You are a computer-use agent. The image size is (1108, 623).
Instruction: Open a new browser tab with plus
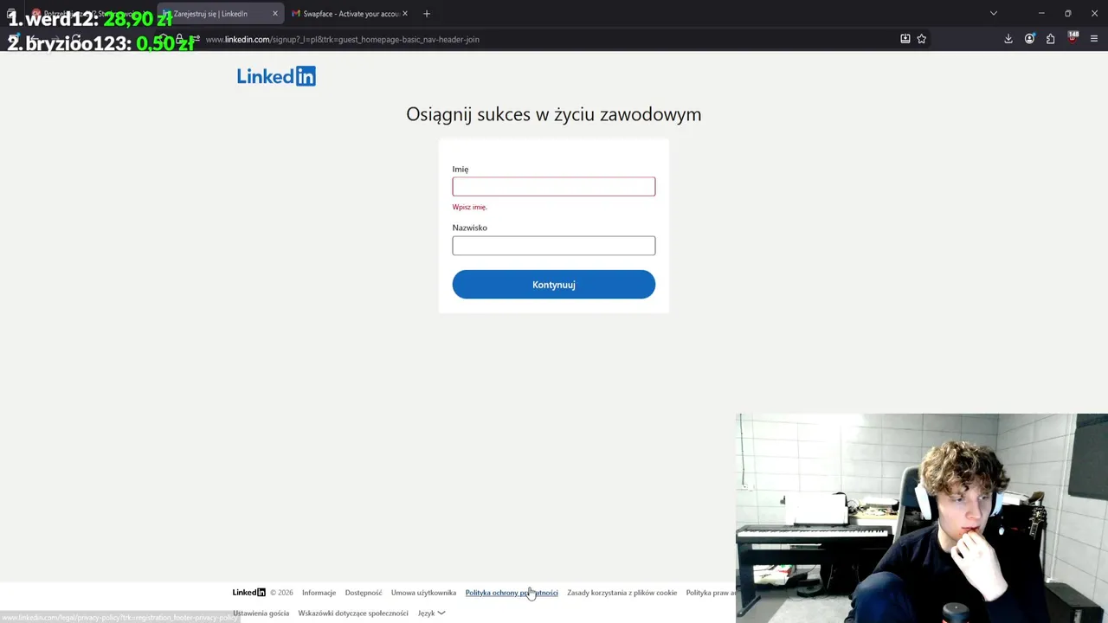(x=427, y=14)
